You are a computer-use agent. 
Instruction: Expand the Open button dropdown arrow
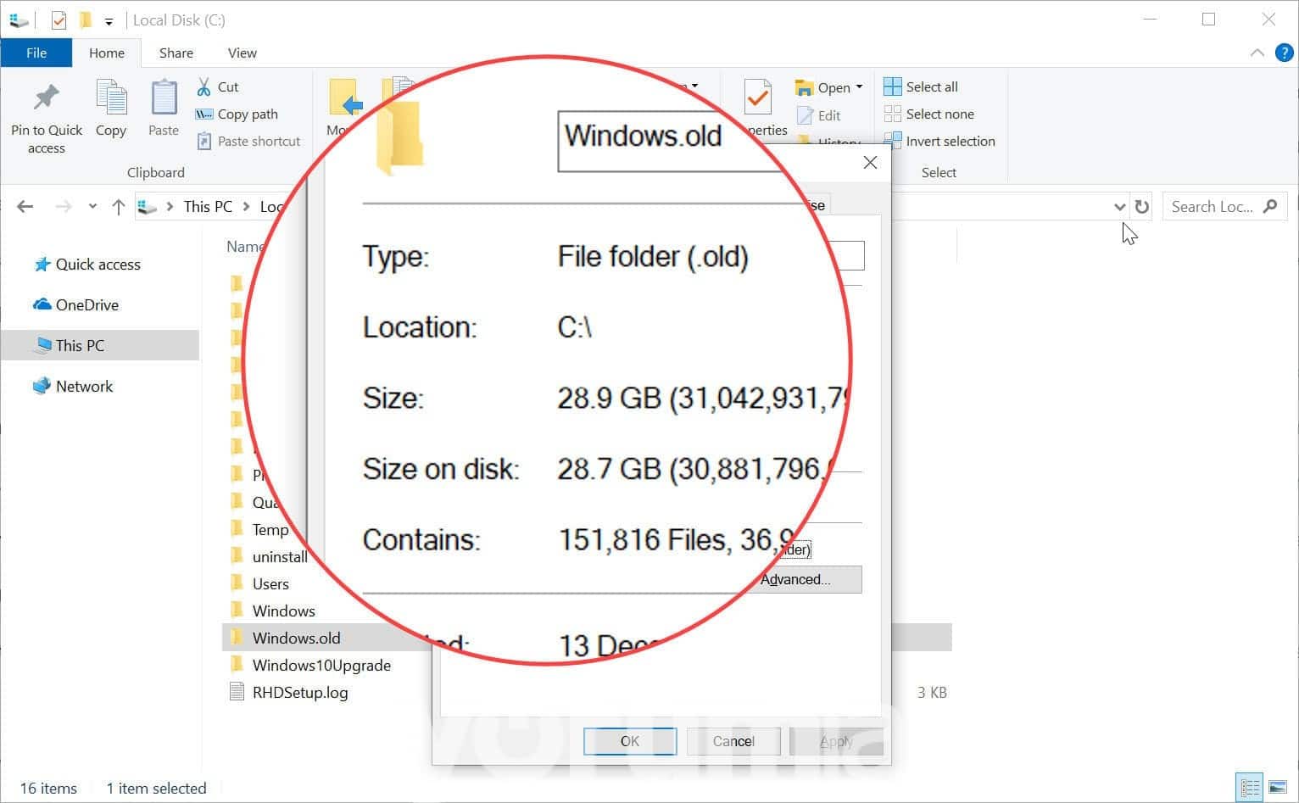[859, 87]
